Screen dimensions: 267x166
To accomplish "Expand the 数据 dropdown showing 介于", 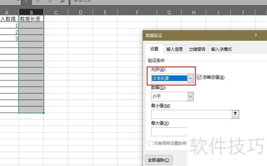I will pos(191,97).
